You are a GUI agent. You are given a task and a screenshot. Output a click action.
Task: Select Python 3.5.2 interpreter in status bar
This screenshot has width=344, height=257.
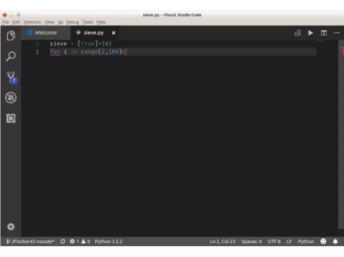109,241
